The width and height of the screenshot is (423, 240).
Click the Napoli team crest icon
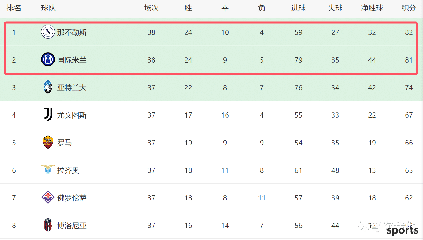(48, 32)
